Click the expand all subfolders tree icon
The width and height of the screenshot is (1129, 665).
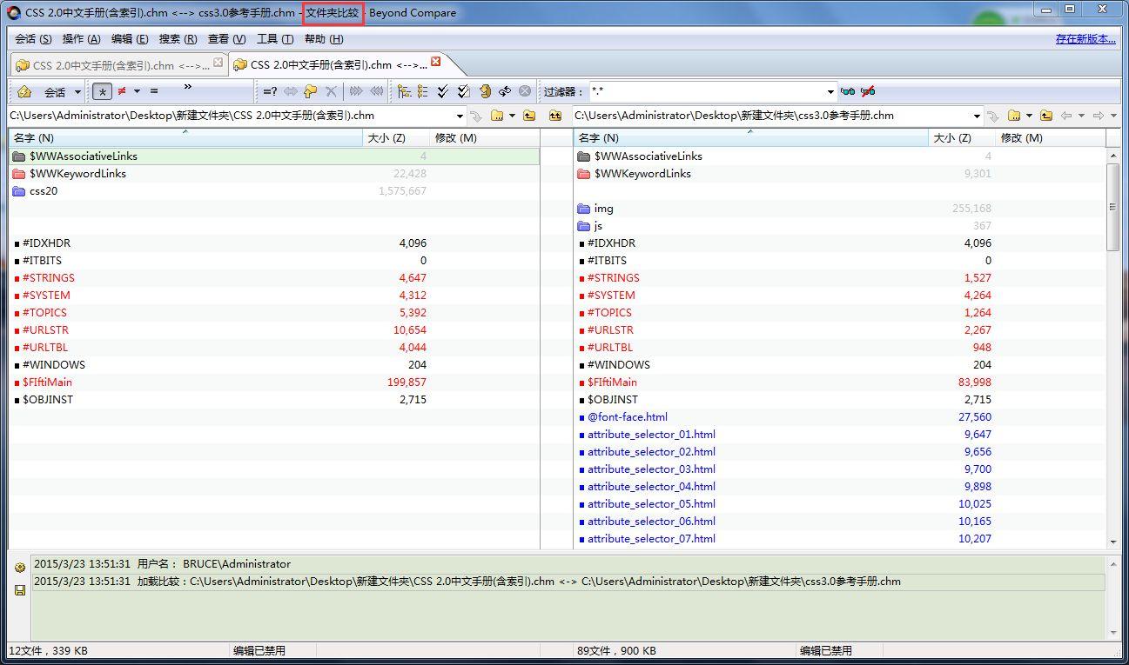404,91
